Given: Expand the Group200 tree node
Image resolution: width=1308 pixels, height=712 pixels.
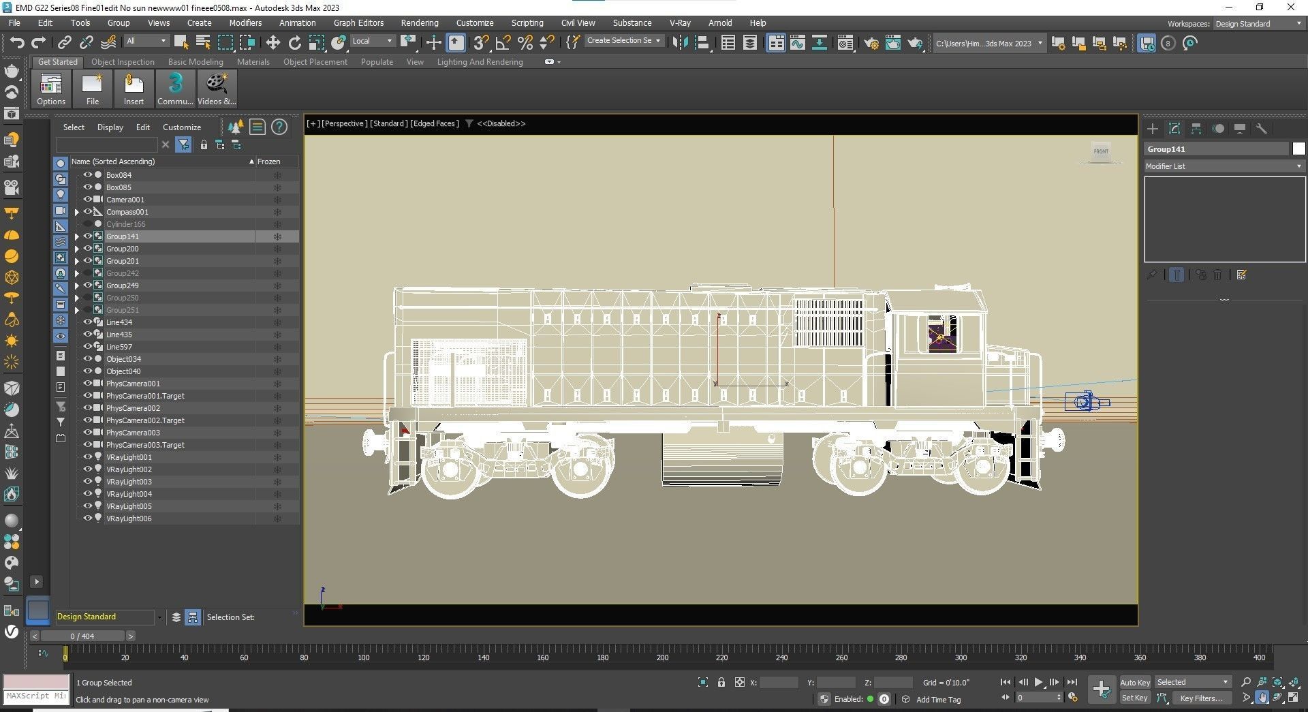Looking at the screenshot, I should click(x=77, y=249).
